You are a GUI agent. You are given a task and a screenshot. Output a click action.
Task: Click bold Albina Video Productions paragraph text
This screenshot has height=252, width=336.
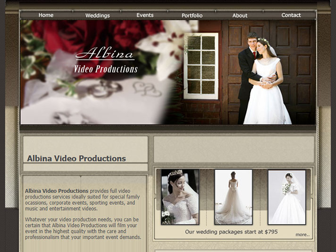click(57, 191)
